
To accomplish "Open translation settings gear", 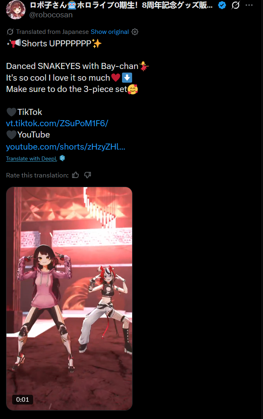I will [135, 32].
